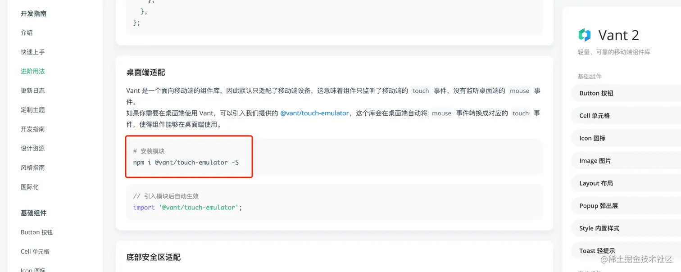
Task: Click the npm i @vant/touch-emulator -S command
Action: pos(186,162)
